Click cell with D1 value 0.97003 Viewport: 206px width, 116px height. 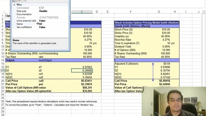(x=87, y=67)
